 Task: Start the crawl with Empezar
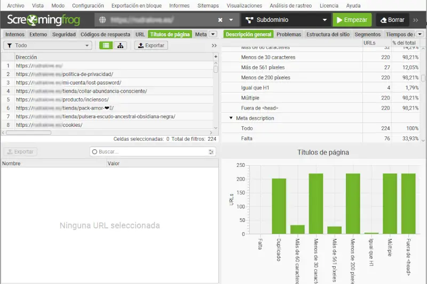pos(352,20)
